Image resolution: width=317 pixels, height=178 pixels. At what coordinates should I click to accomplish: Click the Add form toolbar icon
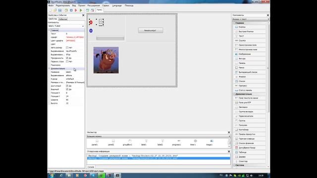pyautogui.click(x=88, y=10)
